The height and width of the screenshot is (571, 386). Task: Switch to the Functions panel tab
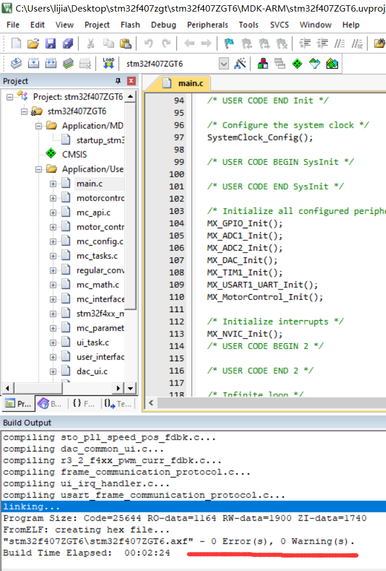pos(84,403)
